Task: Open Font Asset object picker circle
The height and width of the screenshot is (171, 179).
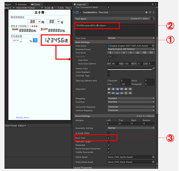Action: [x=153, y=46]
